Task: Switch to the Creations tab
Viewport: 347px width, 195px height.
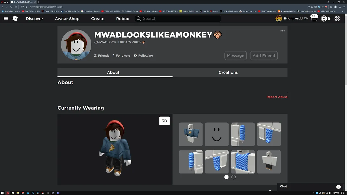Action: (x=228, y=72)
